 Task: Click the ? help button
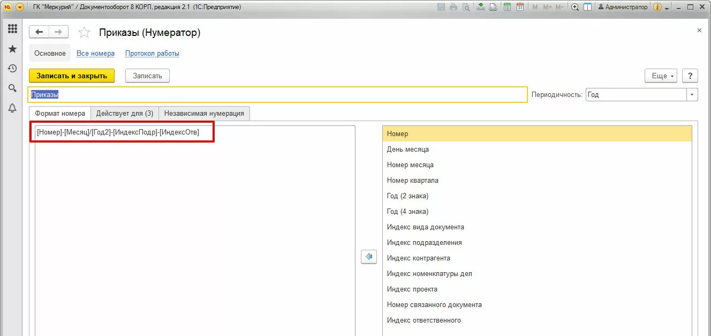pos(691,76)
